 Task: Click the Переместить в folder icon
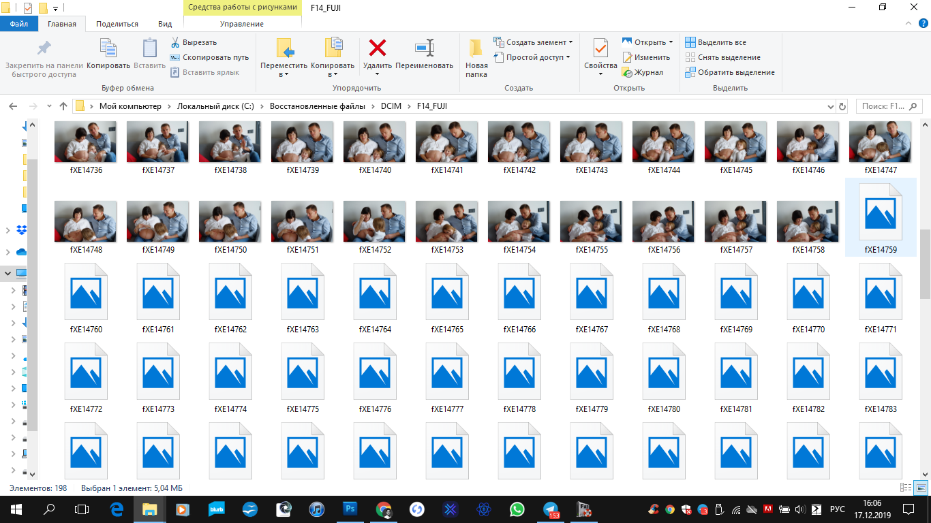coord(284,48)
